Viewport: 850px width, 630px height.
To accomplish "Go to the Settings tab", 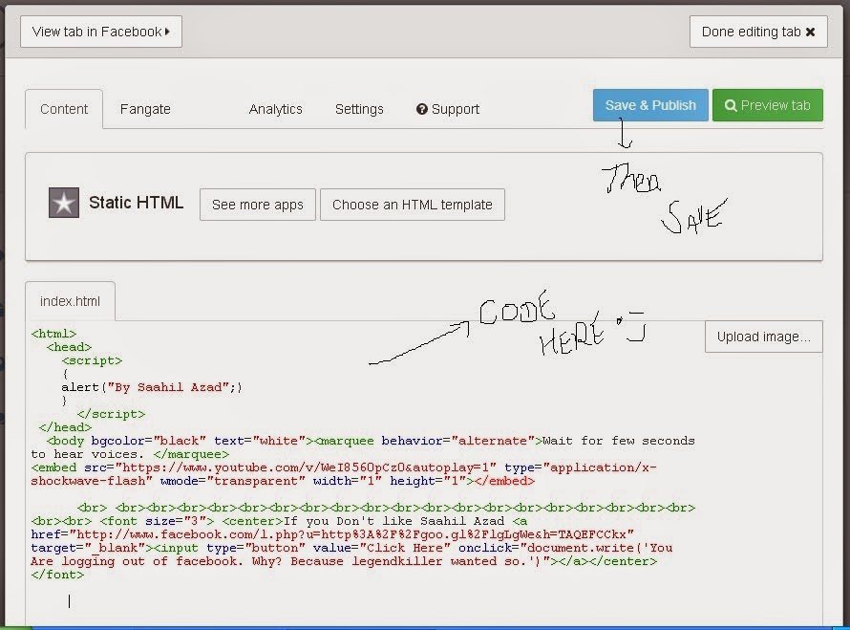I will 359,109.
